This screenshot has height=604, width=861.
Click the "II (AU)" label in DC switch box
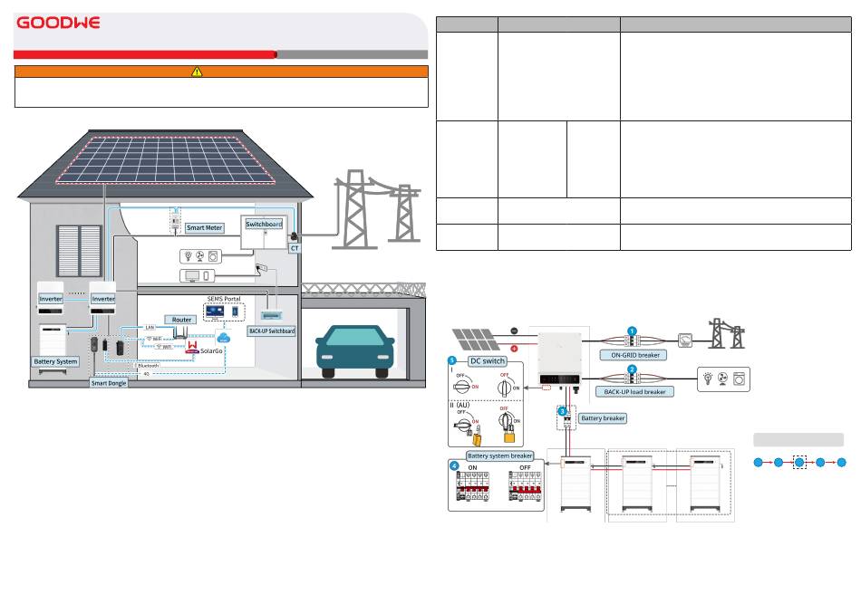pos(460,405)
